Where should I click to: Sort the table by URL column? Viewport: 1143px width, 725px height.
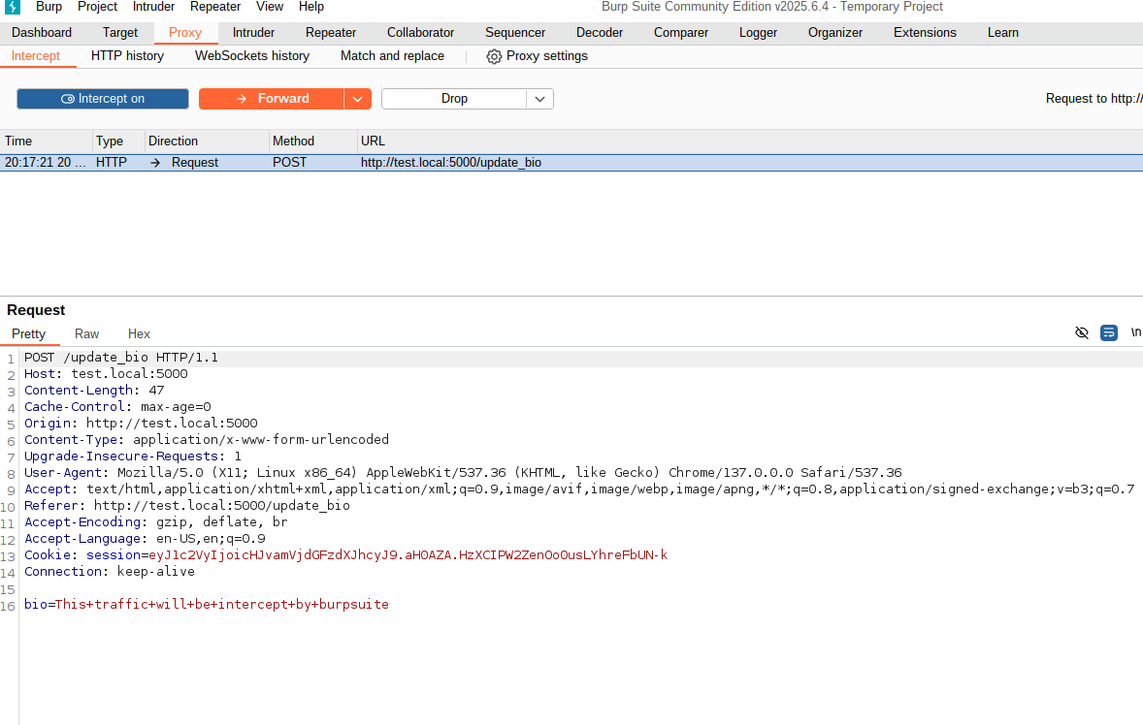coord(750,142)
